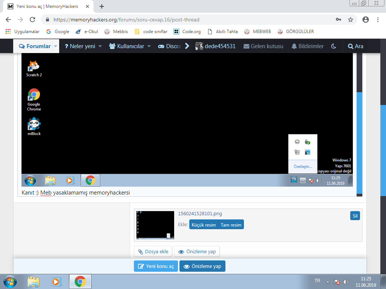
Task: Open Windows Media Player from taskbar
Action: point(57,281)
